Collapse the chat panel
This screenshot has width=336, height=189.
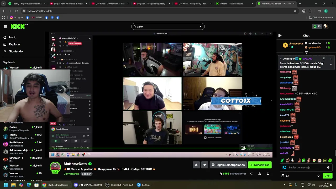tap(280, 35)
